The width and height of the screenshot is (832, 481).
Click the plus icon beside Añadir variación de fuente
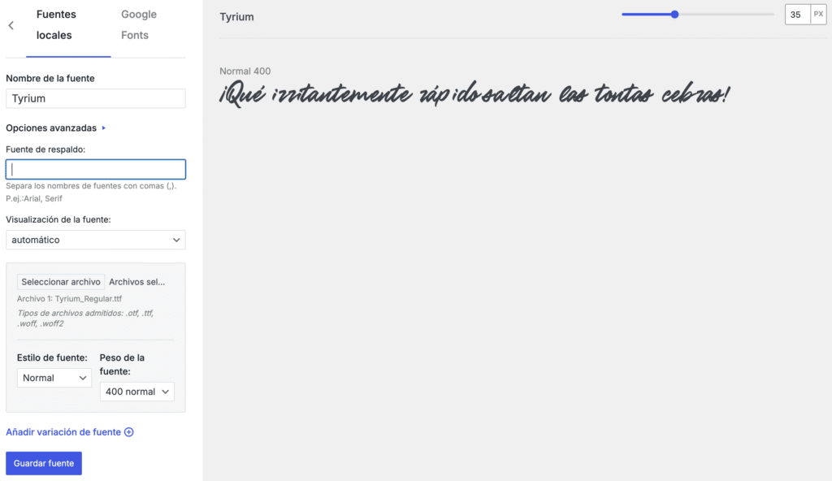coord(130,431)
